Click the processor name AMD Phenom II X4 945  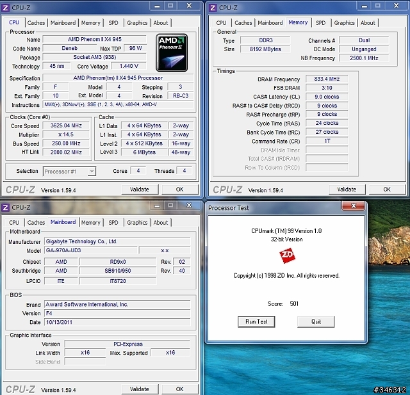95,40
